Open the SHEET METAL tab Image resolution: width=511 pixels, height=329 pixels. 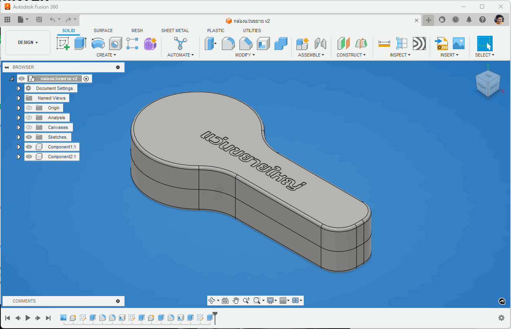coord(175,31)
